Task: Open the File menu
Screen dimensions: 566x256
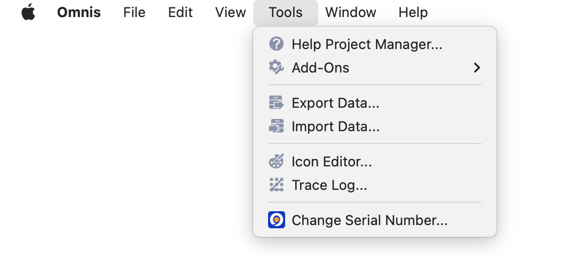Action: point(134,13)
